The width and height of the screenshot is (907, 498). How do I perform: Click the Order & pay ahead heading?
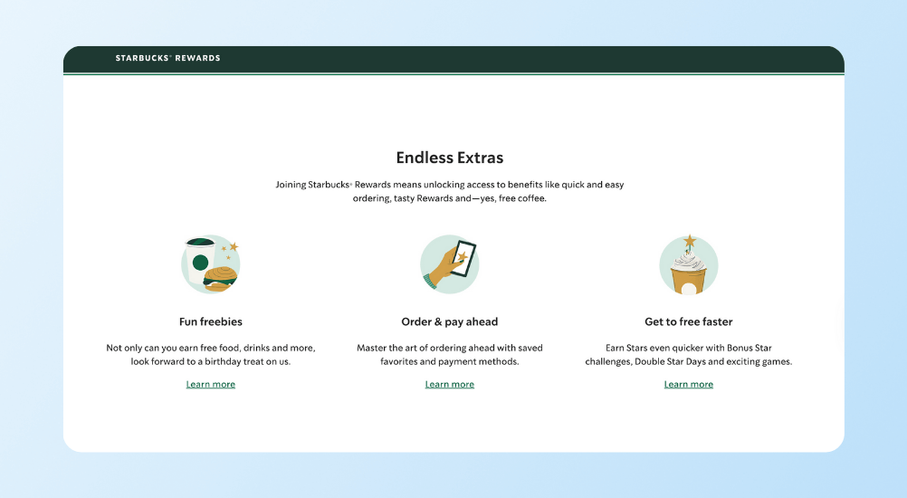point(450,321)
